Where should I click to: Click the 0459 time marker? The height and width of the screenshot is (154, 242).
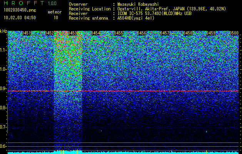(x=211, y=33)
